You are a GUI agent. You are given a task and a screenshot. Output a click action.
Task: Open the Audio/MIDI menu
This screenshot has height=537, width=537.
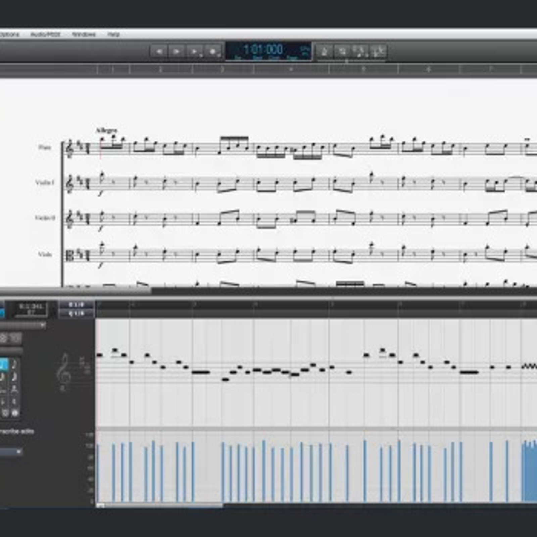pos(45,34)
